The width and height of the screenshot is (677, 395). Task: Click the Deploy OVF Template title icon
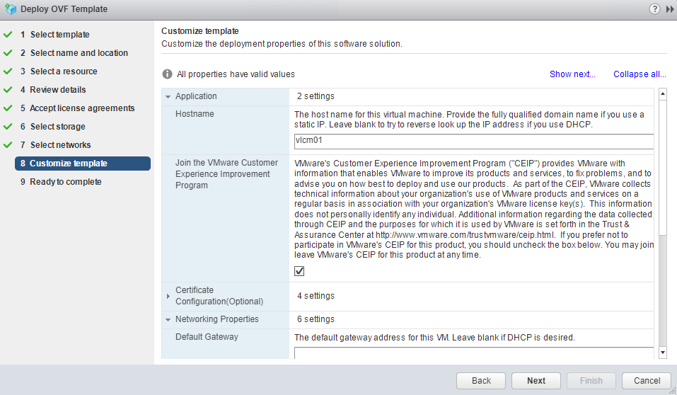(10, 8)
